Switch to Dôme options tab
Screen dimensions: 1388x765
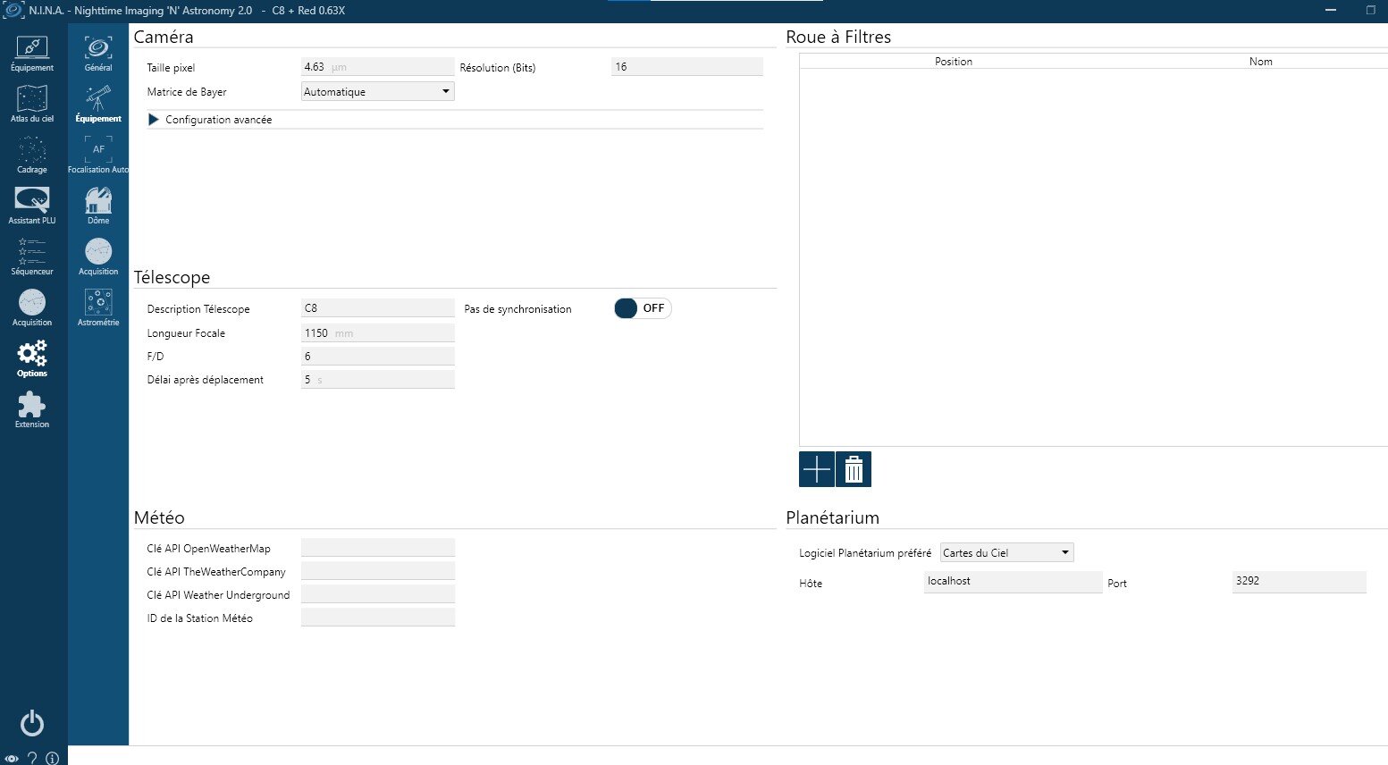pos(98,206)
